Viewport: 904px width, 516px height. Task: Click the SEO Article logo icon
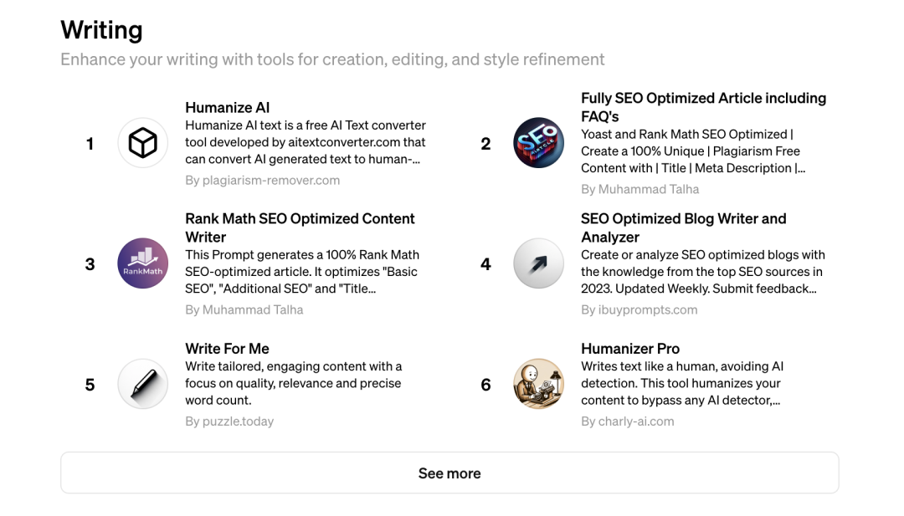point(538,143)
